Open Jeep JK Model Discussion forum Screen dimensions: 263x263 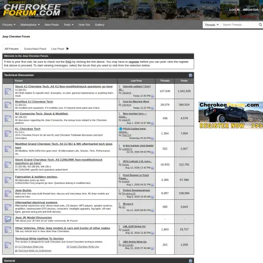pyautogui.click(x=33, y=217)
